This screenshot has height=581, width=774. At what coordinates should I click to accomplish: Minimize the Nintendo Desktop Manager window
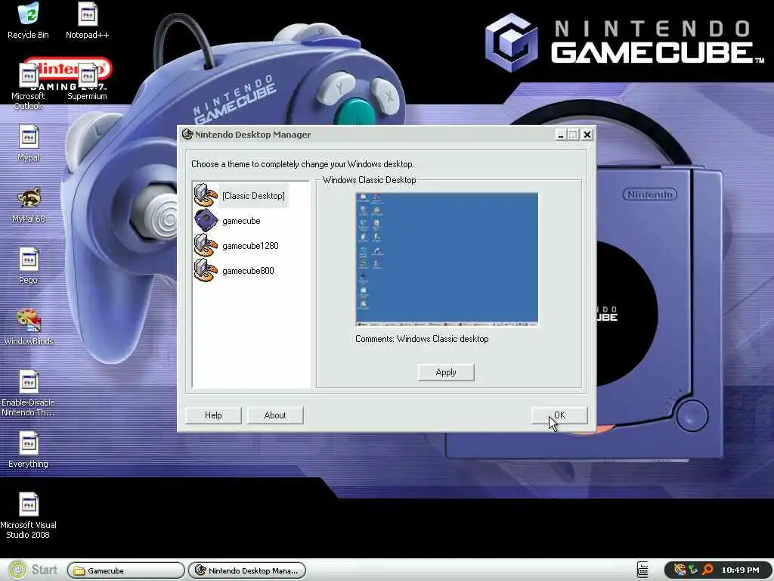point(560,135)
